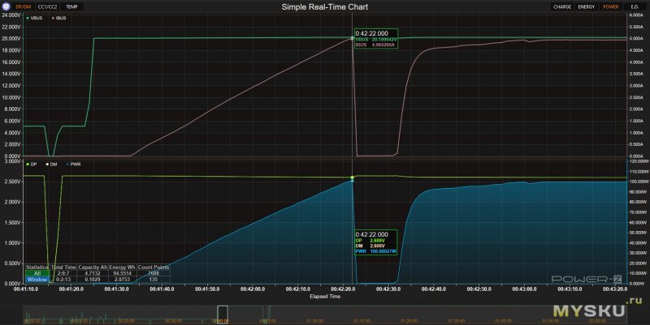Click the round app logo icon
Viewport: 650px width, 325px height.
(6, 6)
